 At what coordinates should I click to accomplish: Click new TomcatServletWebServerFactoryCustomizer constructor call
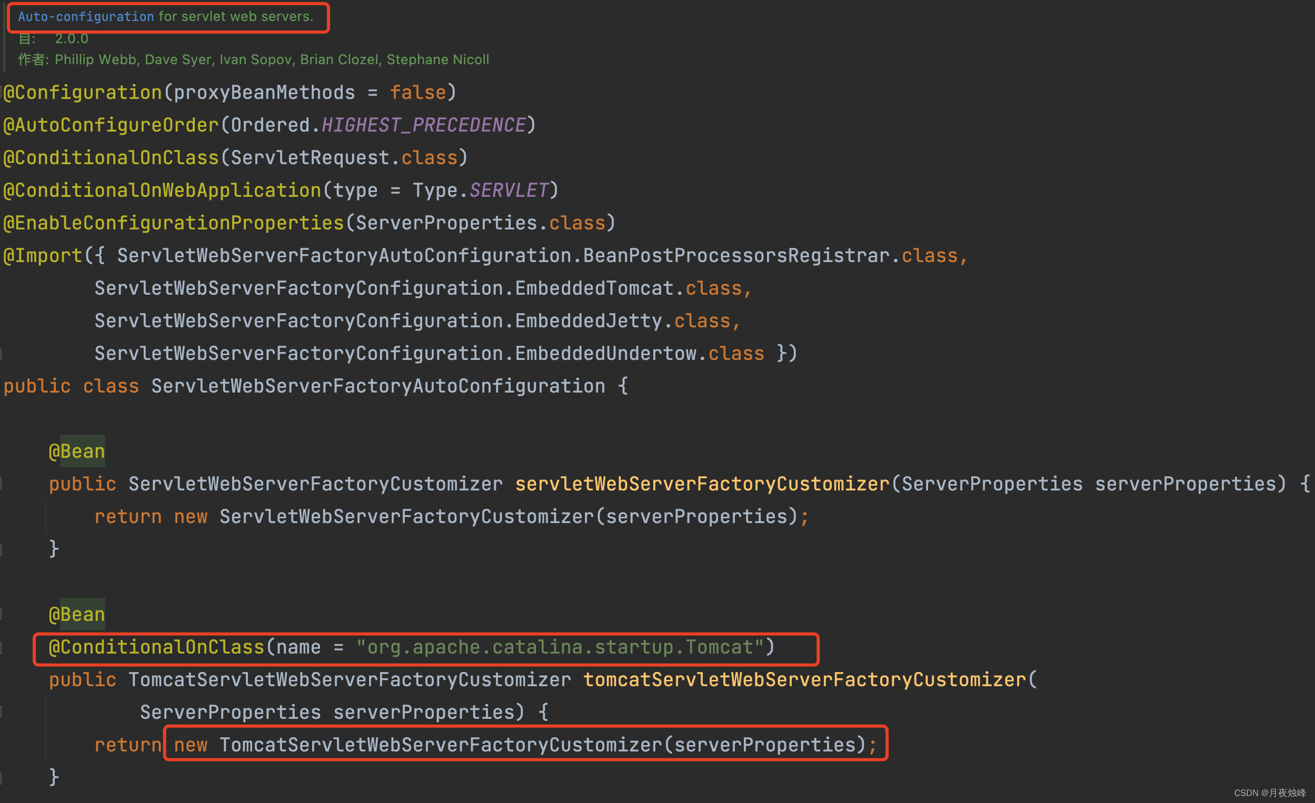520,745
